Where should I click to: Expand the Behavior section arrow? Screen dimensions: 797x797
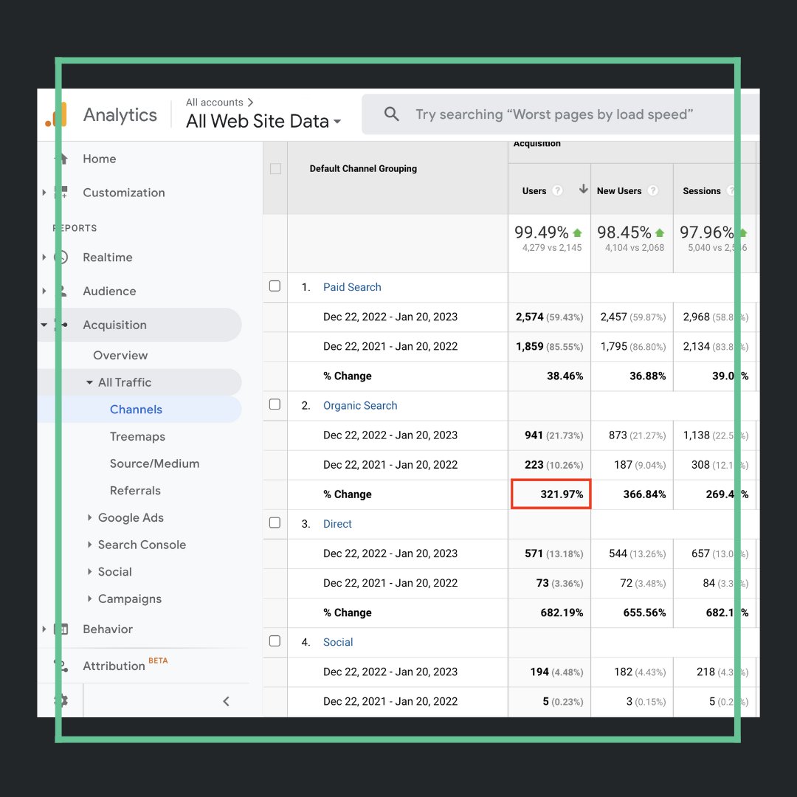[44, 629]
